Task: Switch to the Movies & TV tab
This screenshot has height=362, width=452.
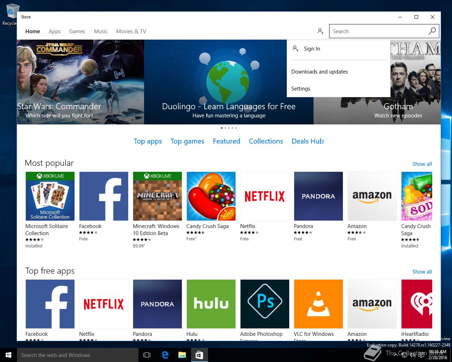Action: click(x=131, y=31)
